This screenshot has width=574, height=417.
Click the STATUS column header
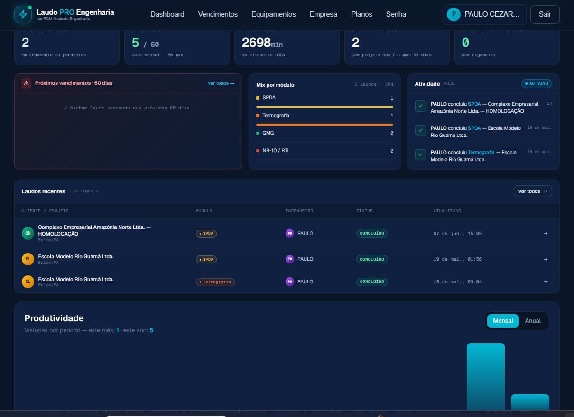[364, 211]
